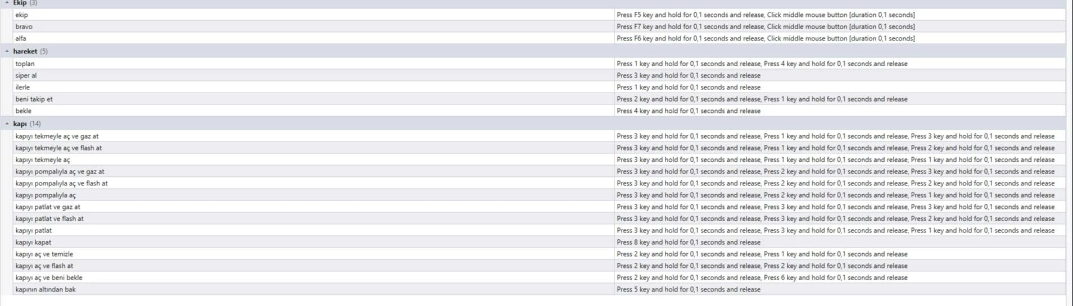Click the Press 8 key action text

(x=689, y=242)
